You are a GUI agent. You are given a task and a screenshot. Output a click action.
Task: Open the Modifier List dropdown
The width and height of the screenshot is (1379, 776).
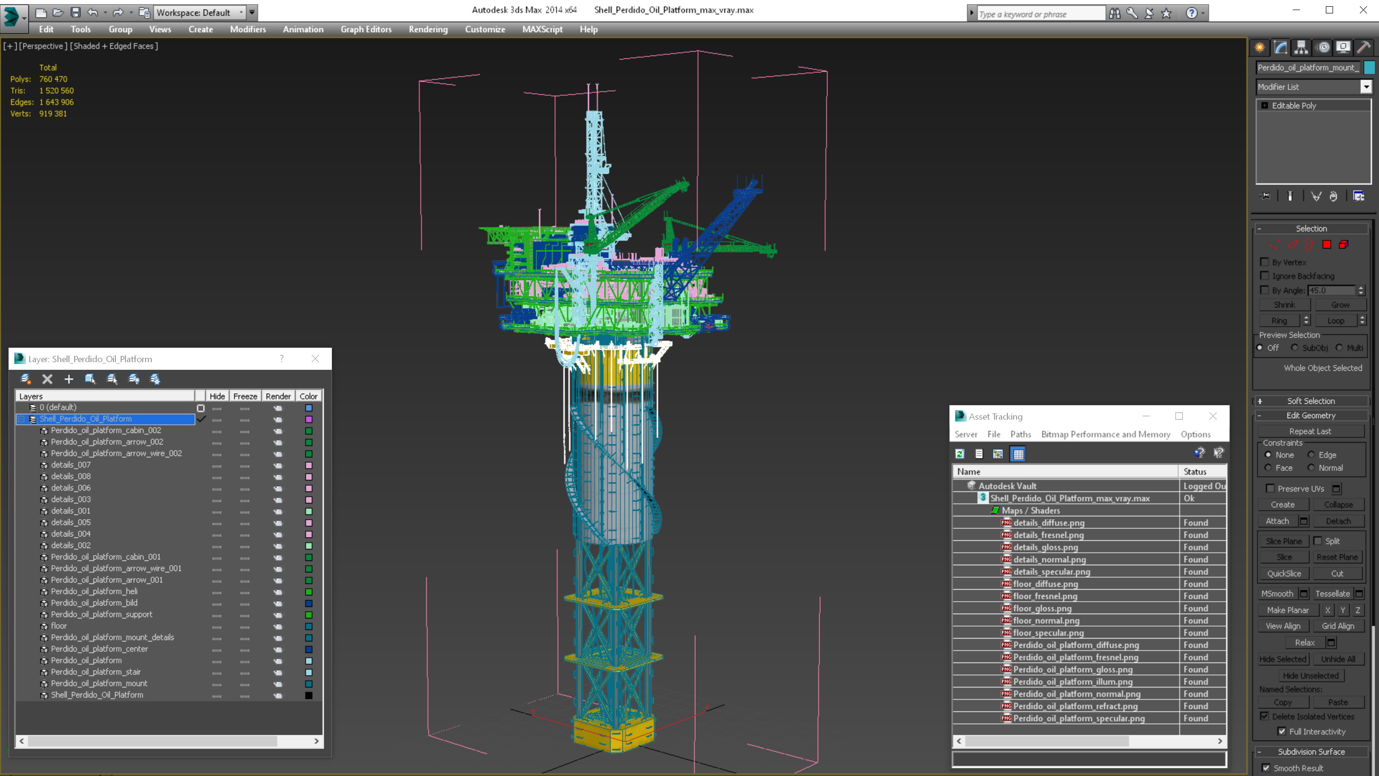click(x=1366, y=87)
